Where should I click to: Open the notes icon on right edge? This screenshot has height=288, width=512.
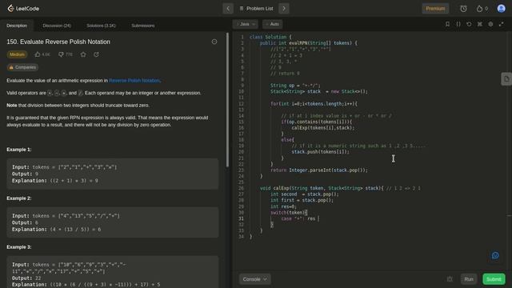[x=506, y=78]
